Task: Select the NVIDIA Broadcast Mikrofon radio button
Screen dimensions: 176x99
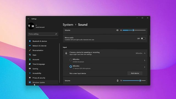Action: coord(71,60)
